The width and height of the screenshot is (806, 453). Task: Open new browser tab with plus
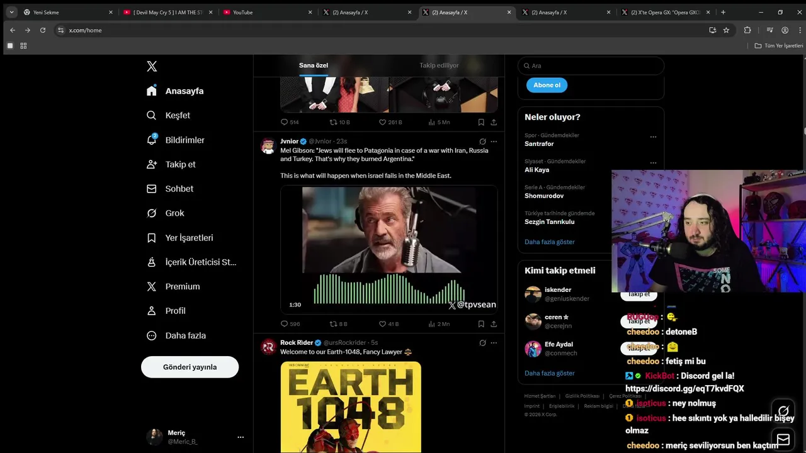click(x=723, y=12)
